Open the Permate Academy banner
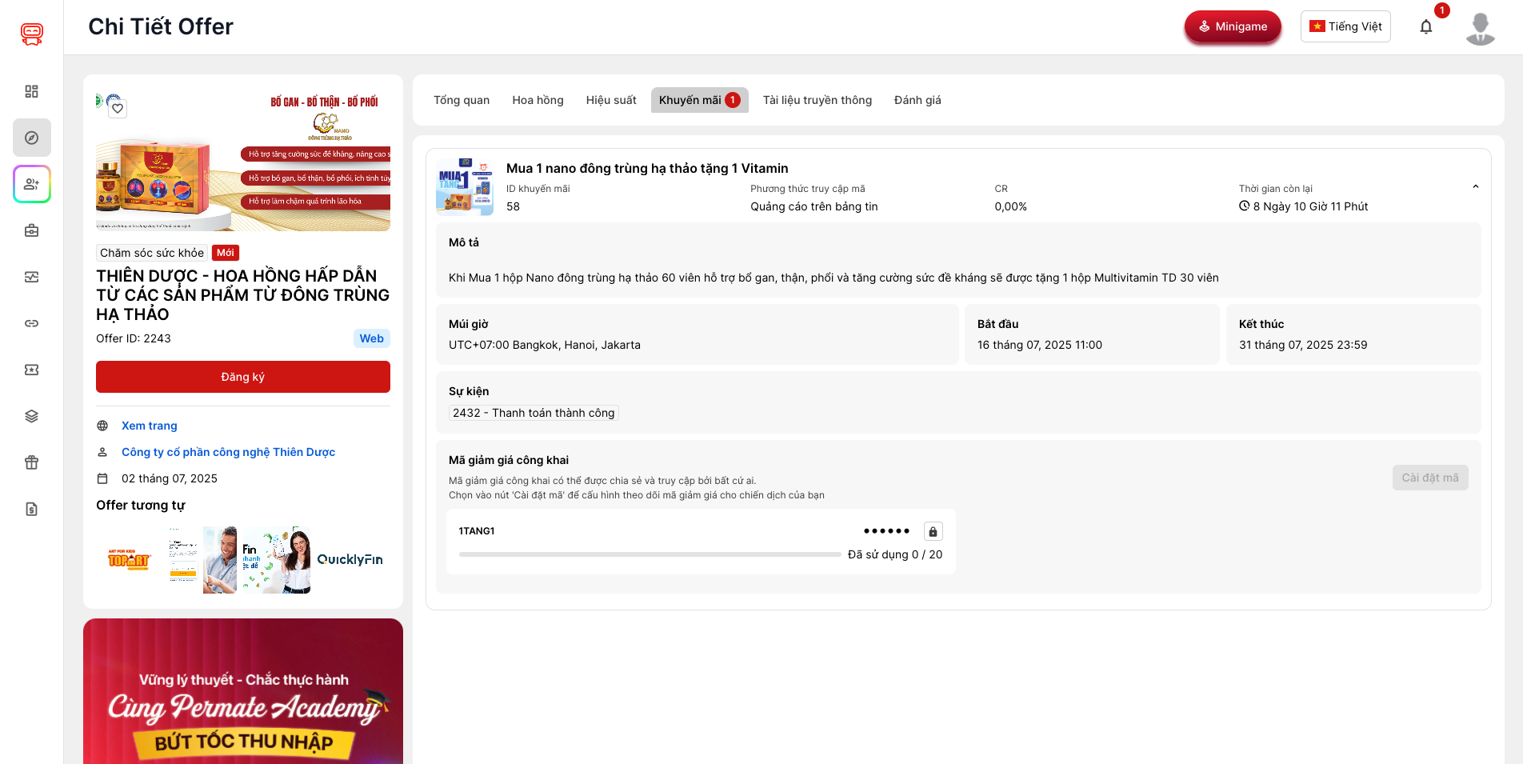This screenshot has width=1523, height=764. pos(243,692)
